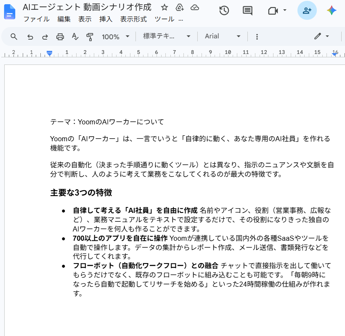The height and width of the screenshot is (336, 345).
Task: Click bold text フローボット（自動化ワークフロー）との融合
Action: point(146,266)
